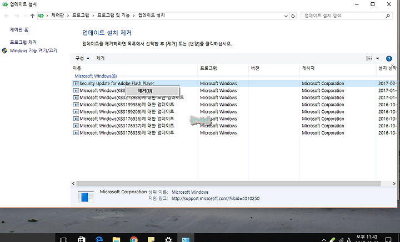The width and height of the screenshot is (400, 242).
Task: Expand the view options dropdown arrow
Action: coord(378,59)
